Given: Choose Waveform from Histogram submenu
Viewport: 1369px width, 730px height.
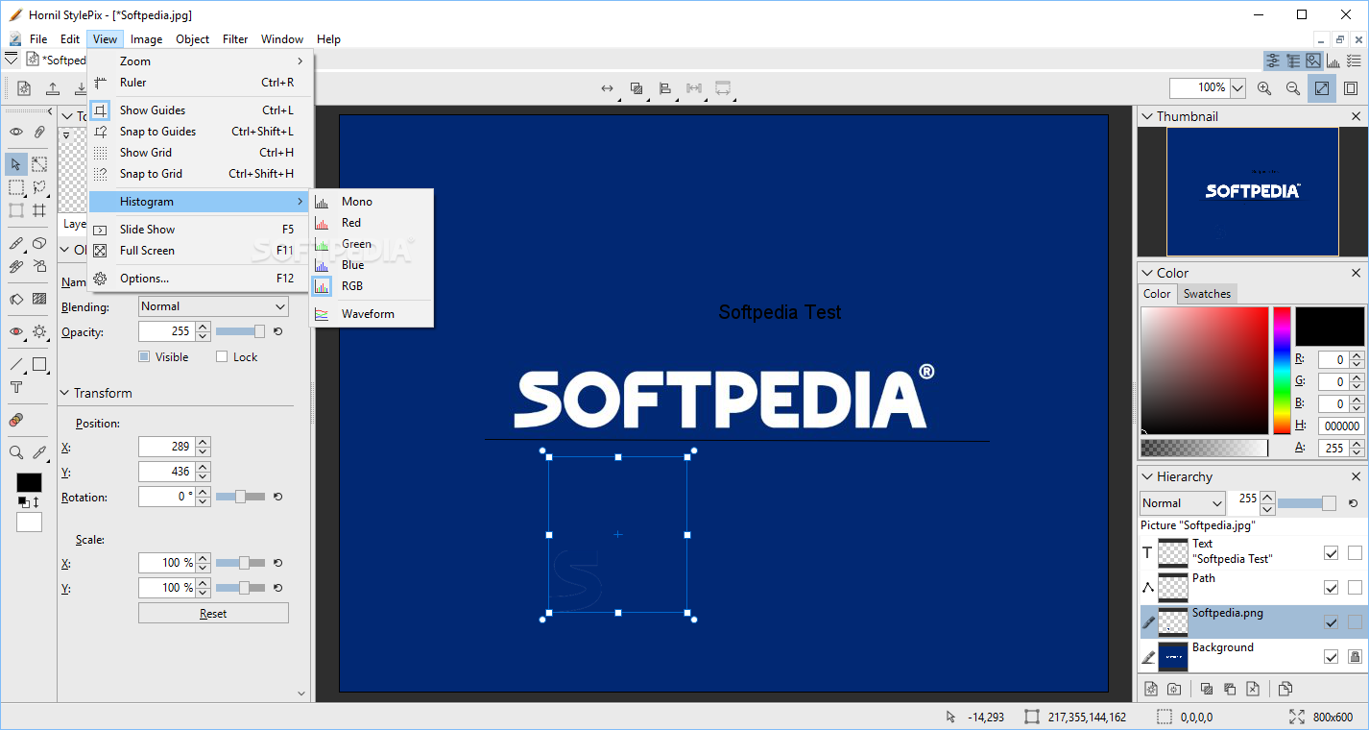Looking at the screenshot, I should pos(372,314).
